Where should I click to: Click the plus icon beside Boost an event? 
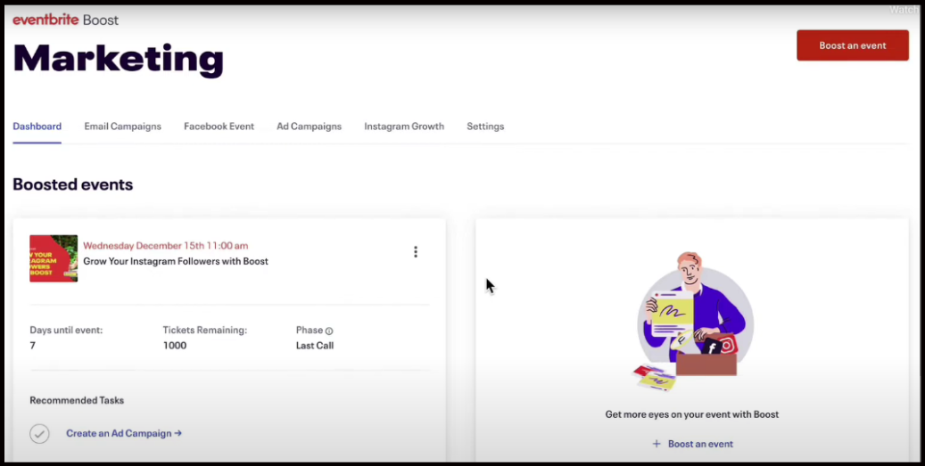click(657, 444)
